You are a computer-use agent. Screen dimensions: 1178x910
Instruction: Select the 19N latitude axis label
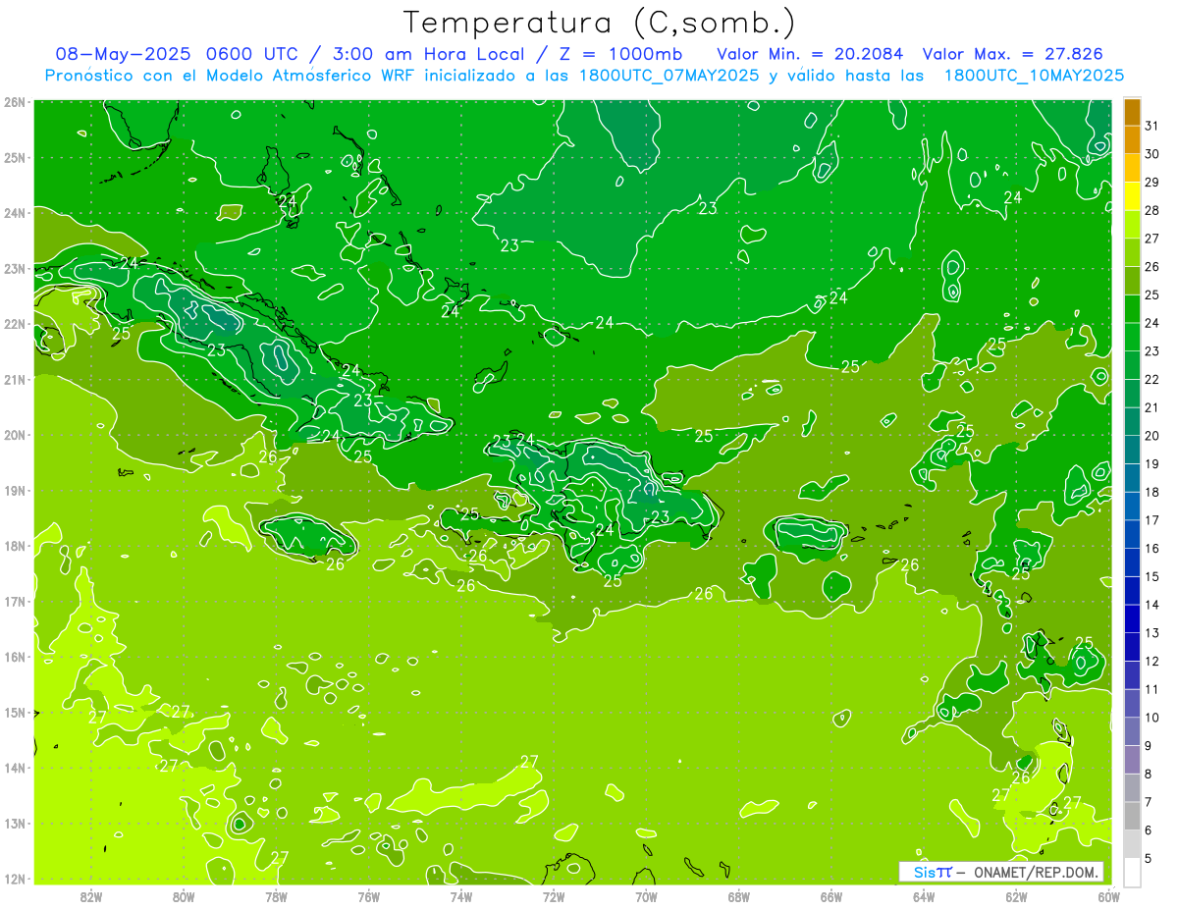pyautogui.click(x=14, y=490)
